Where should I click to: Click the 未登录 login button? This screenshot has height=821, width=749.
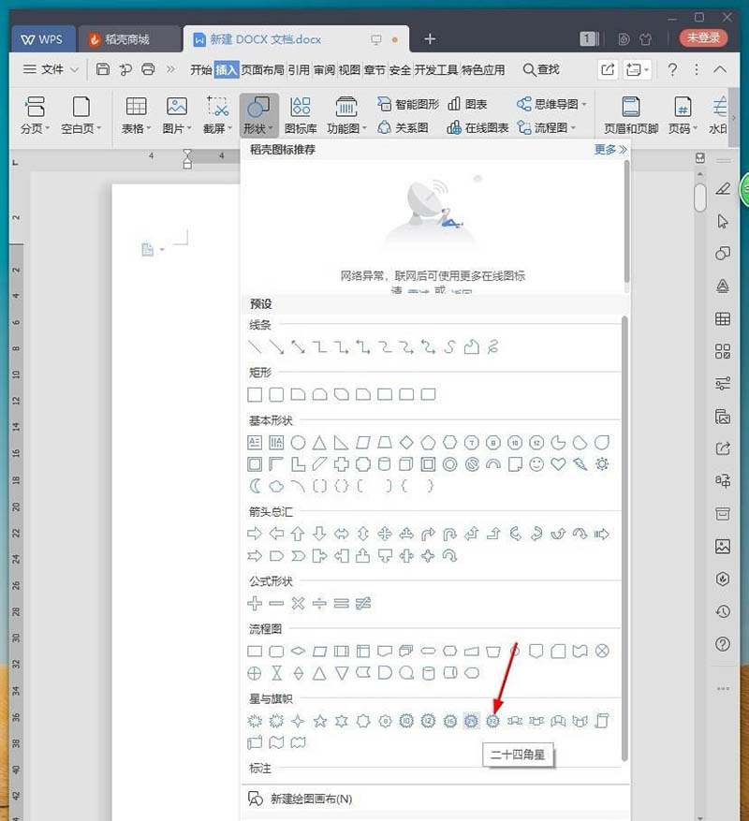point(703,38)
